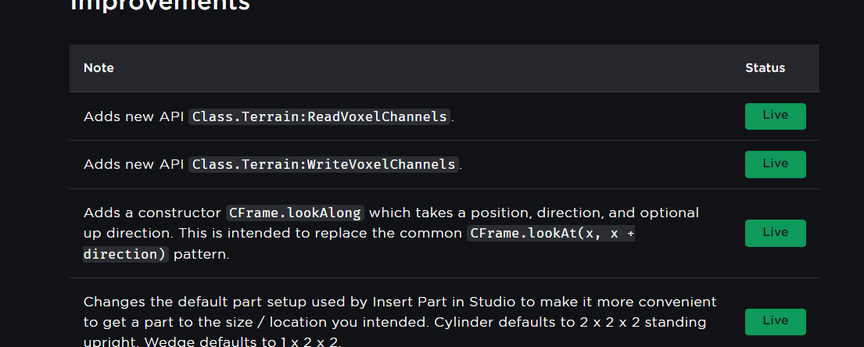Open the Class.Terrain:ReadVoxelChannels code reference

[x=320, y=116]
